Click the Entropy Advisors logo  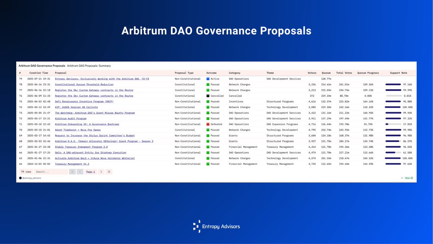click(x=216, y=226)
